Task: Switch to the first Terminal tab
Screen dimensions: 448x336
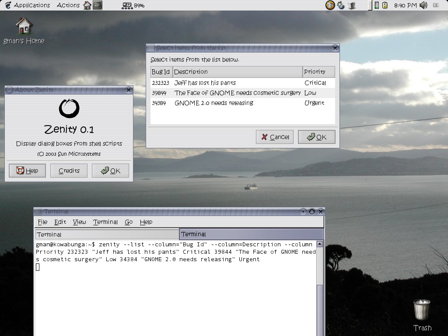Action: (x=107, y=234)
